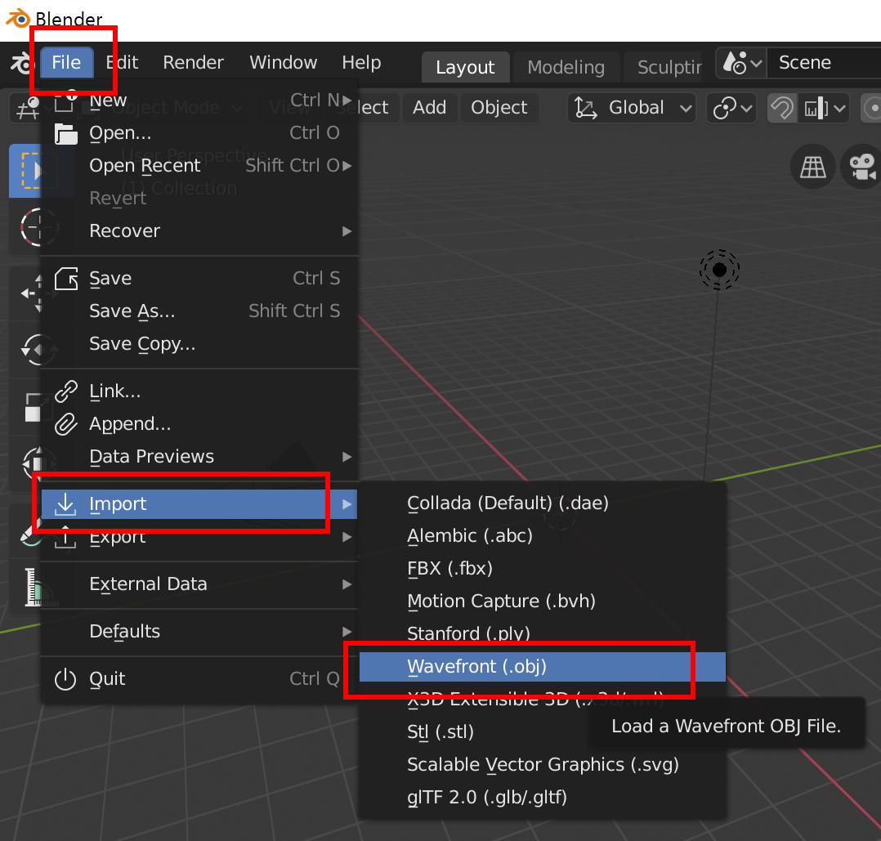Click the Blender logo menu icon

coord(21,63)
